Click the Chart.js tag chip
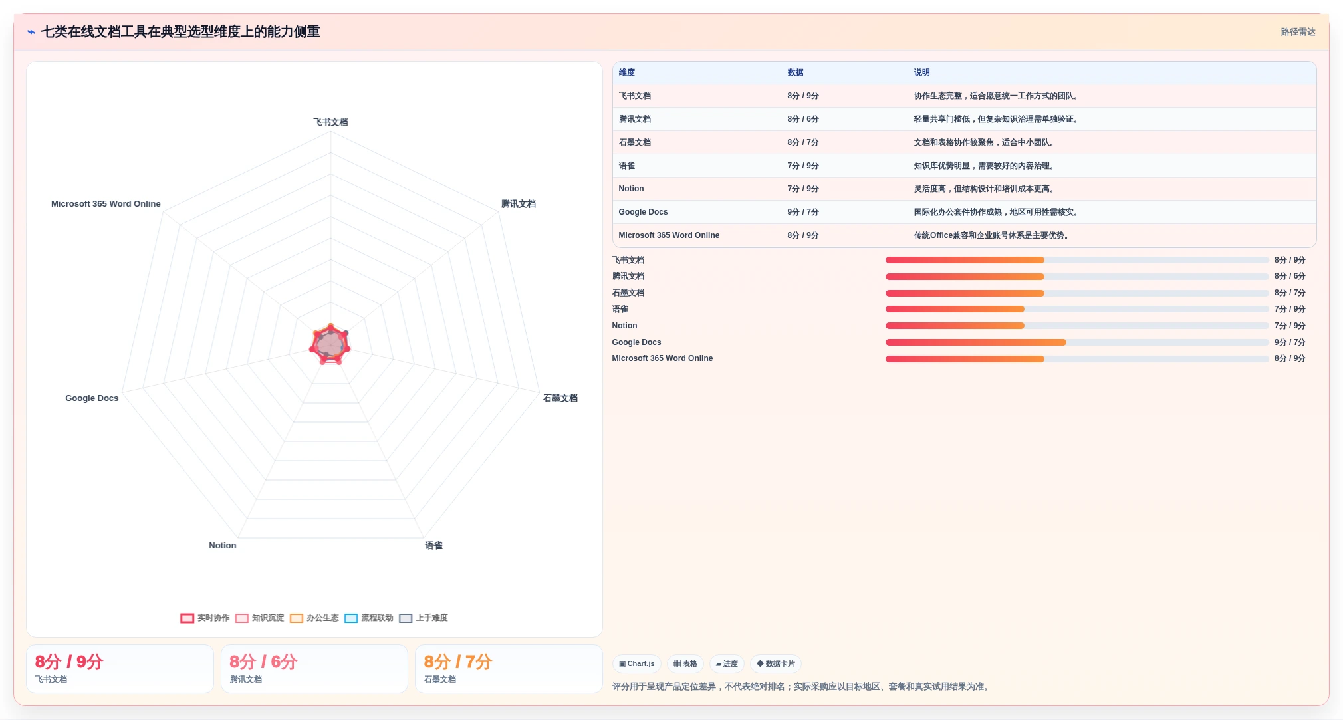 [x=636, y=663]
